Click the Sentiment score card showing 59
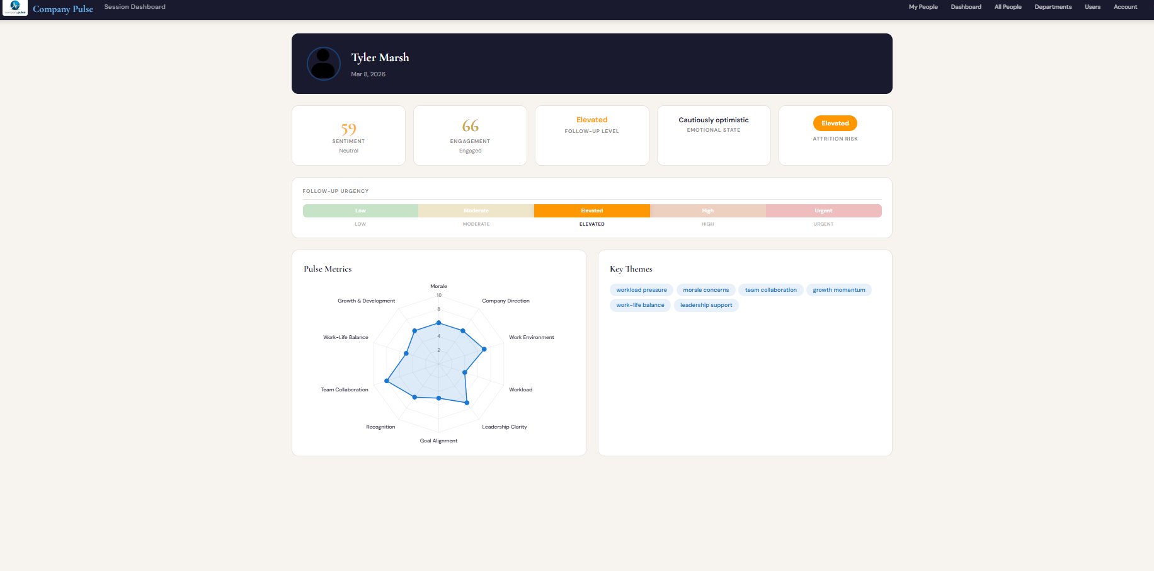Screen dimensions: 1154x571 [348, 136]
